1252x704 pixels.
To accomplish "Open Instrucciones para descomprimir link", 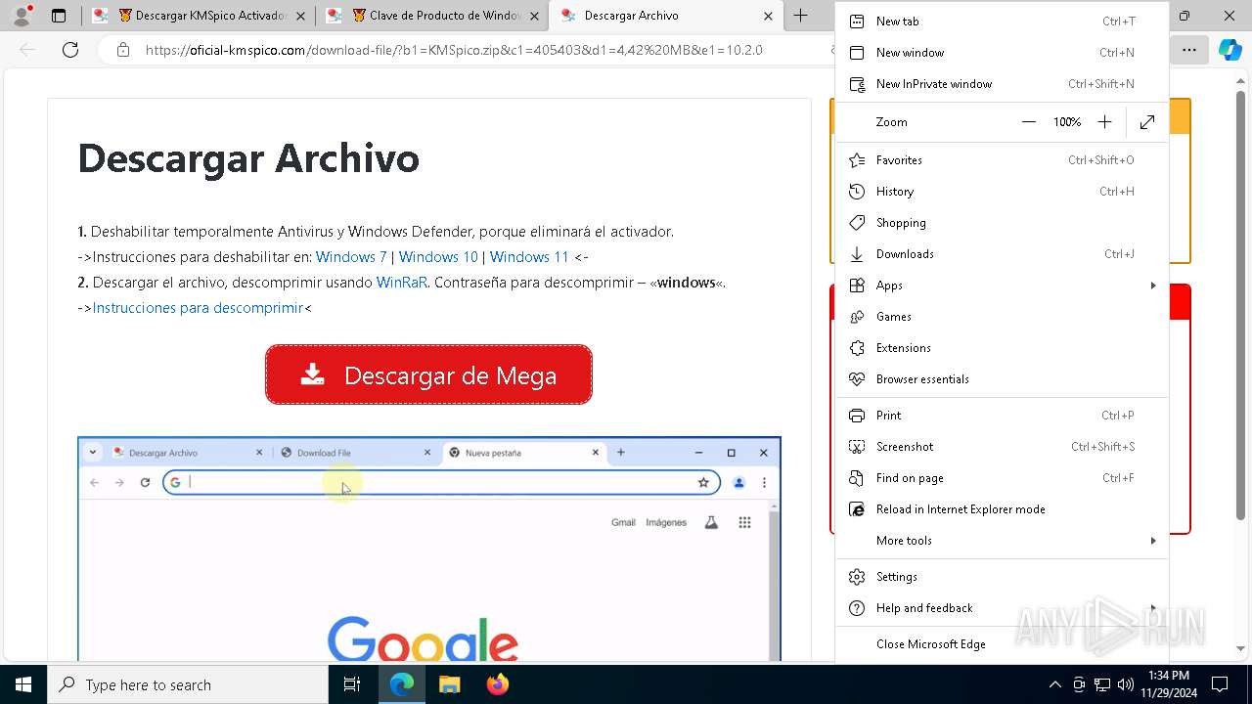I will 198,308.
